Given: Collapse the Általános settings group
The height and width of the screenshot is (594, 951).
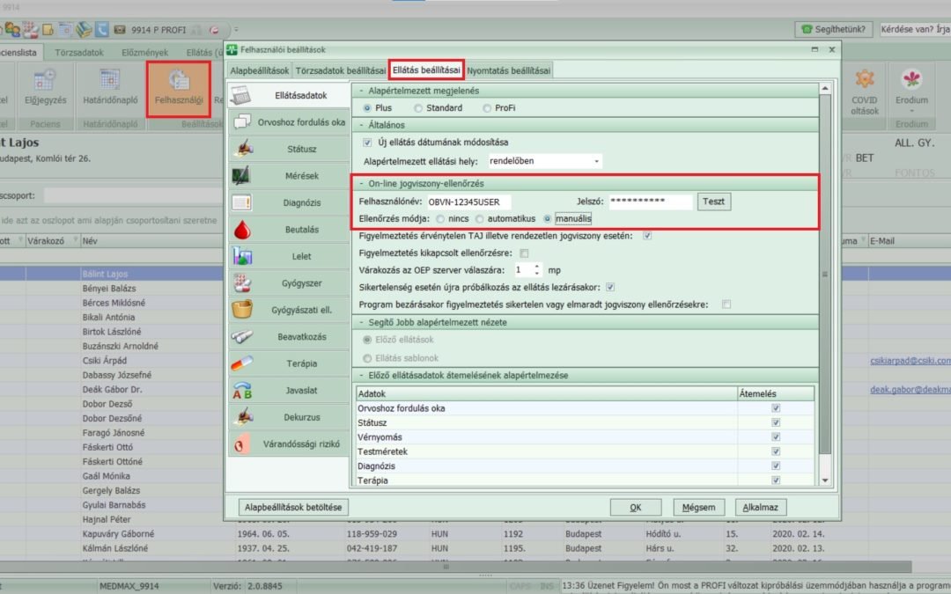Looking at the screenshot, I should [x=361, y=125].
